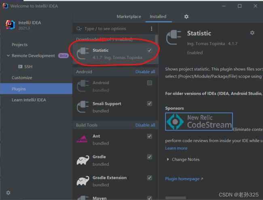Uncheck the Gradle plugin checkbox
The image size is (263, 200).
[x=149, y=157]
